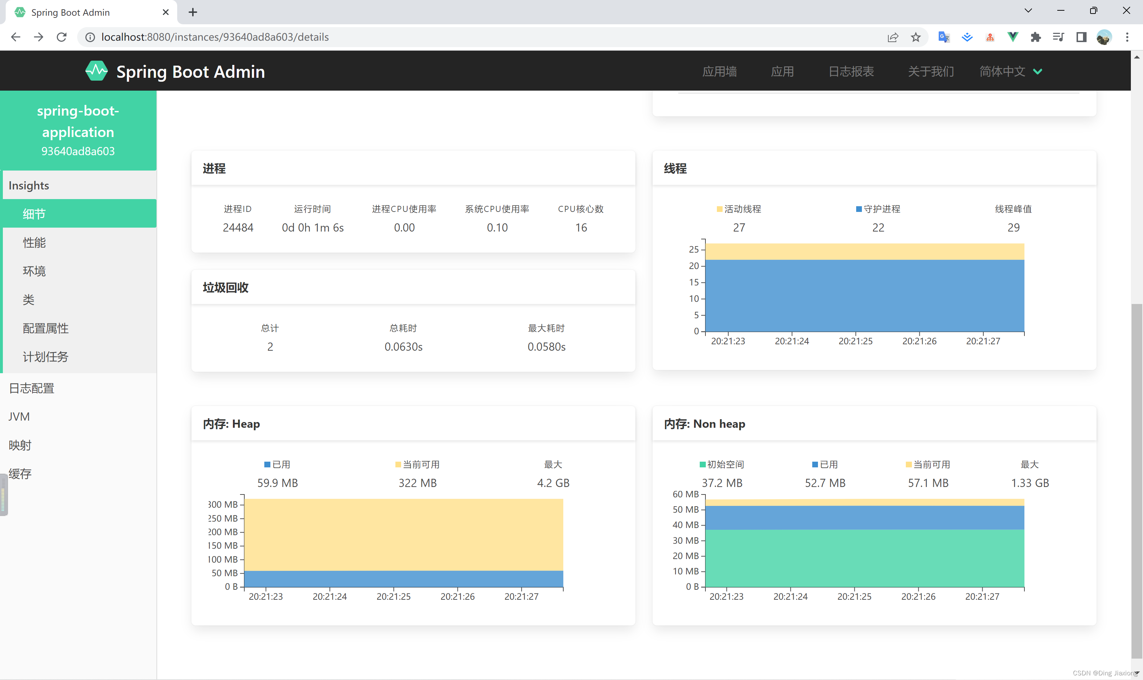Open Google Translate extension
Image resolution: width=1143 pixels, height=680 pixels.
tap(944, 37)
